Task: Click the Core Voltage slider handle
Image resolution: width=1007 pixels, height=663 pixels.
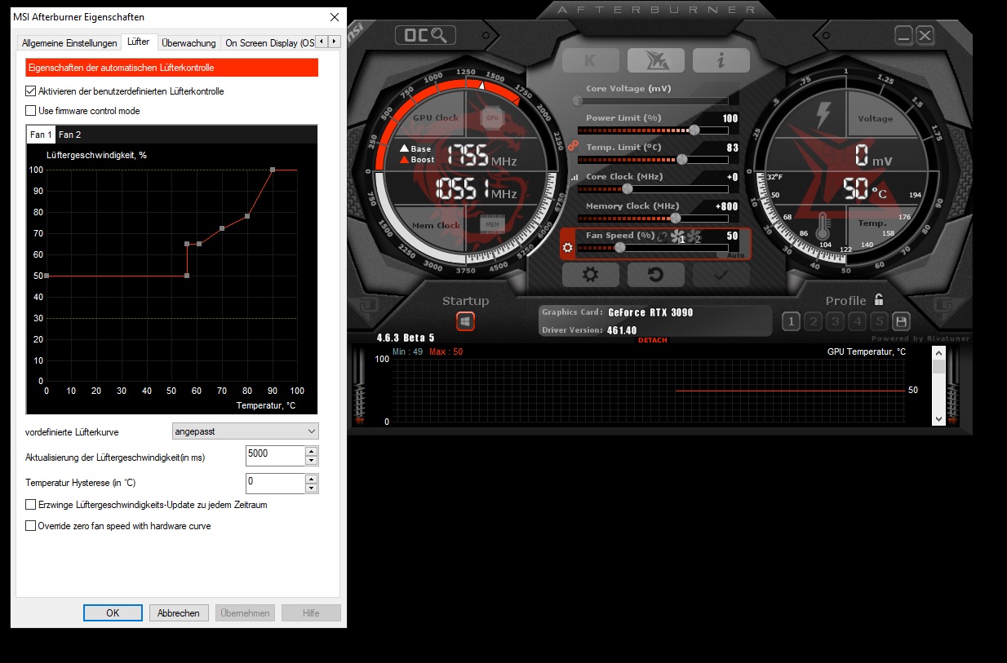Action: [x=578, y=100]
